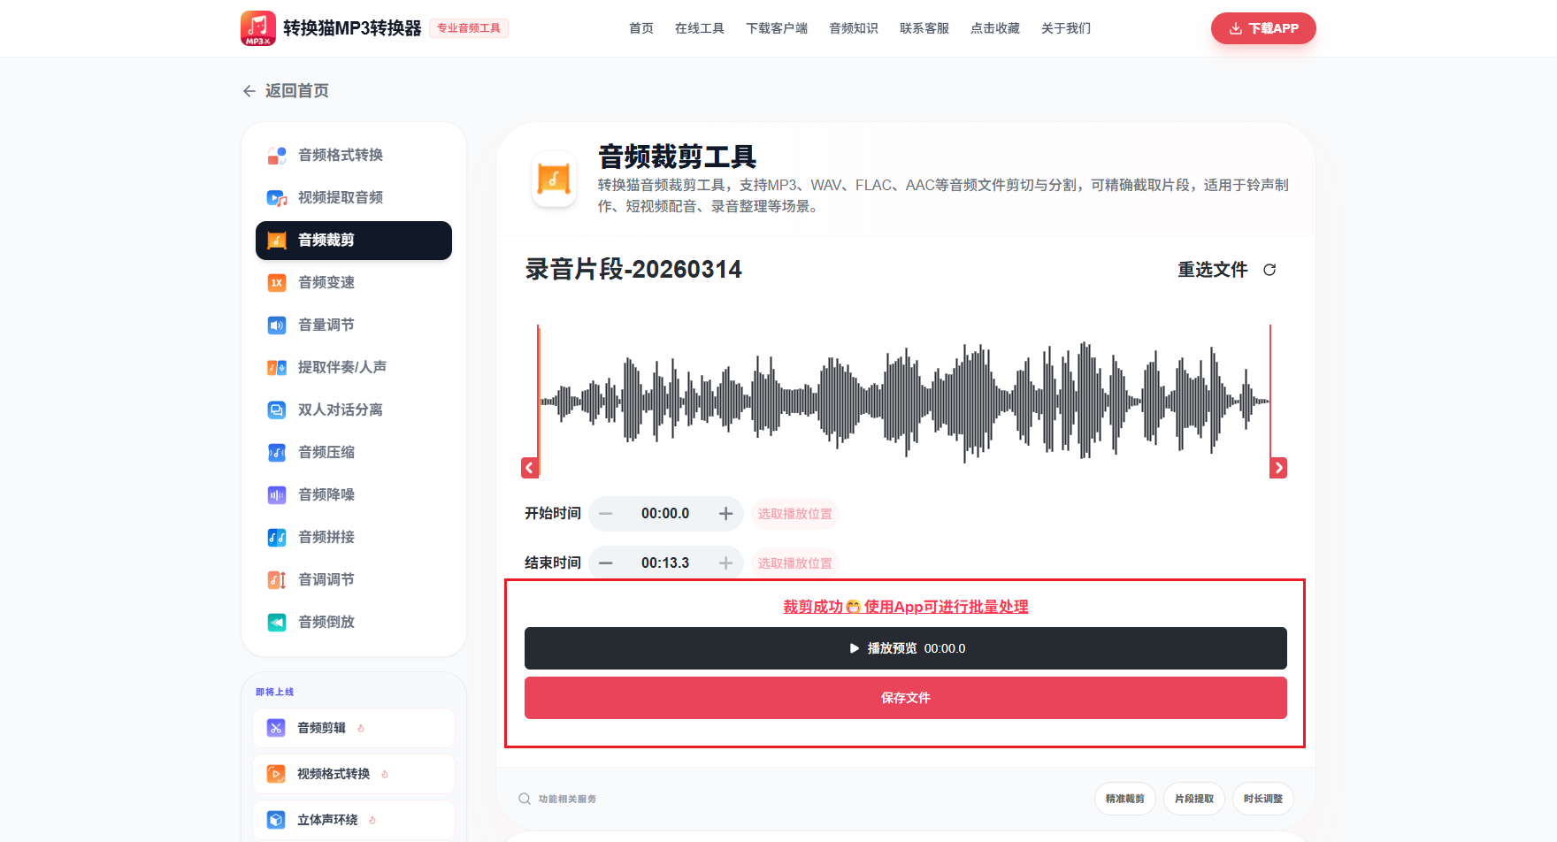1557x842 pixels.
Task: Increase the start time with plus stepper
Action: (x=725, y=513)
